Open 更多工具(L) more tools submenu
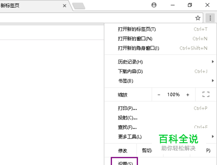The image size is (217, 165). pyautogui.click(x=160, y=136)
